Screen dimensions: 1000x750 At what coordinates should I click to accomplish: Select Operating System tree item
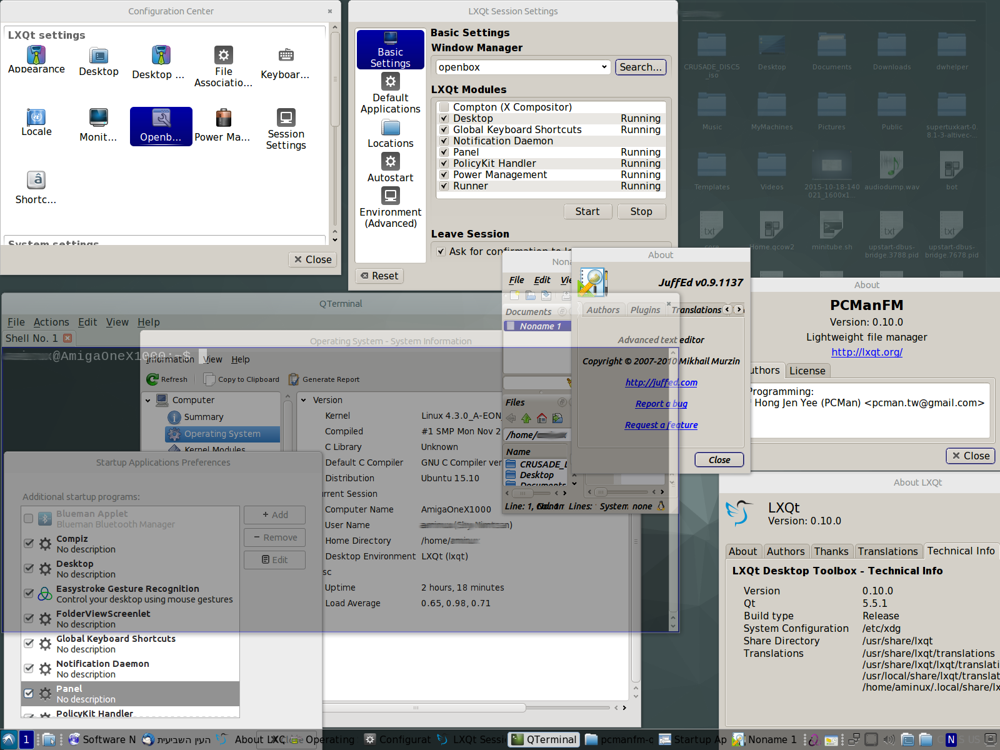(222, 434)
